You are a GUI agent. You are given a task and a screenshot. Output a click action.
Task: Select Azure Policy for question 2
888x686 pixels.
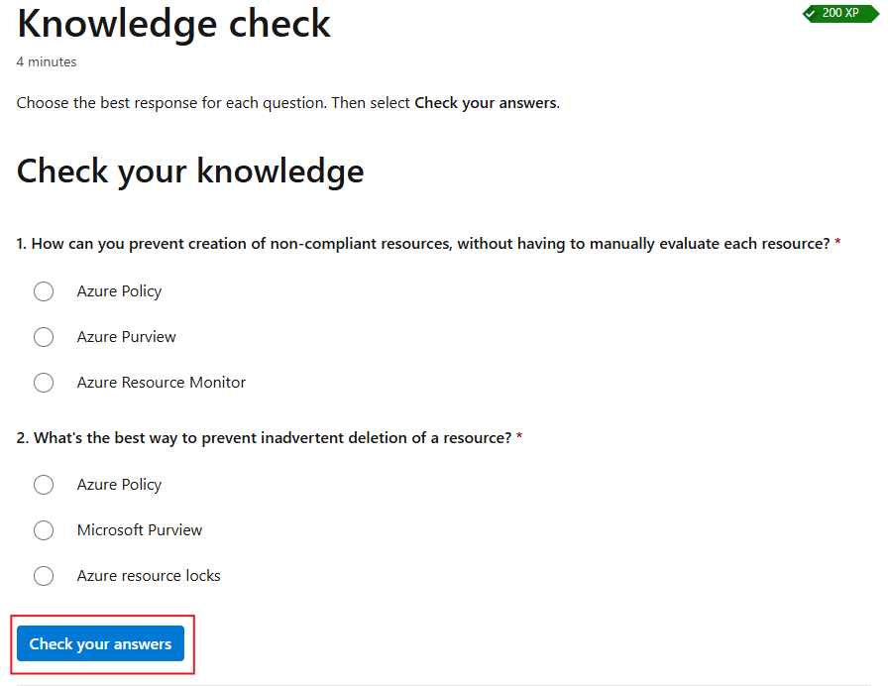(x=44, y=485)
